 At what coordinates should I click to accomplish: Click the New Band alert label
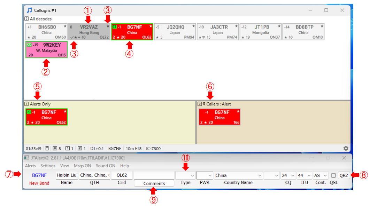coord(39,183)
